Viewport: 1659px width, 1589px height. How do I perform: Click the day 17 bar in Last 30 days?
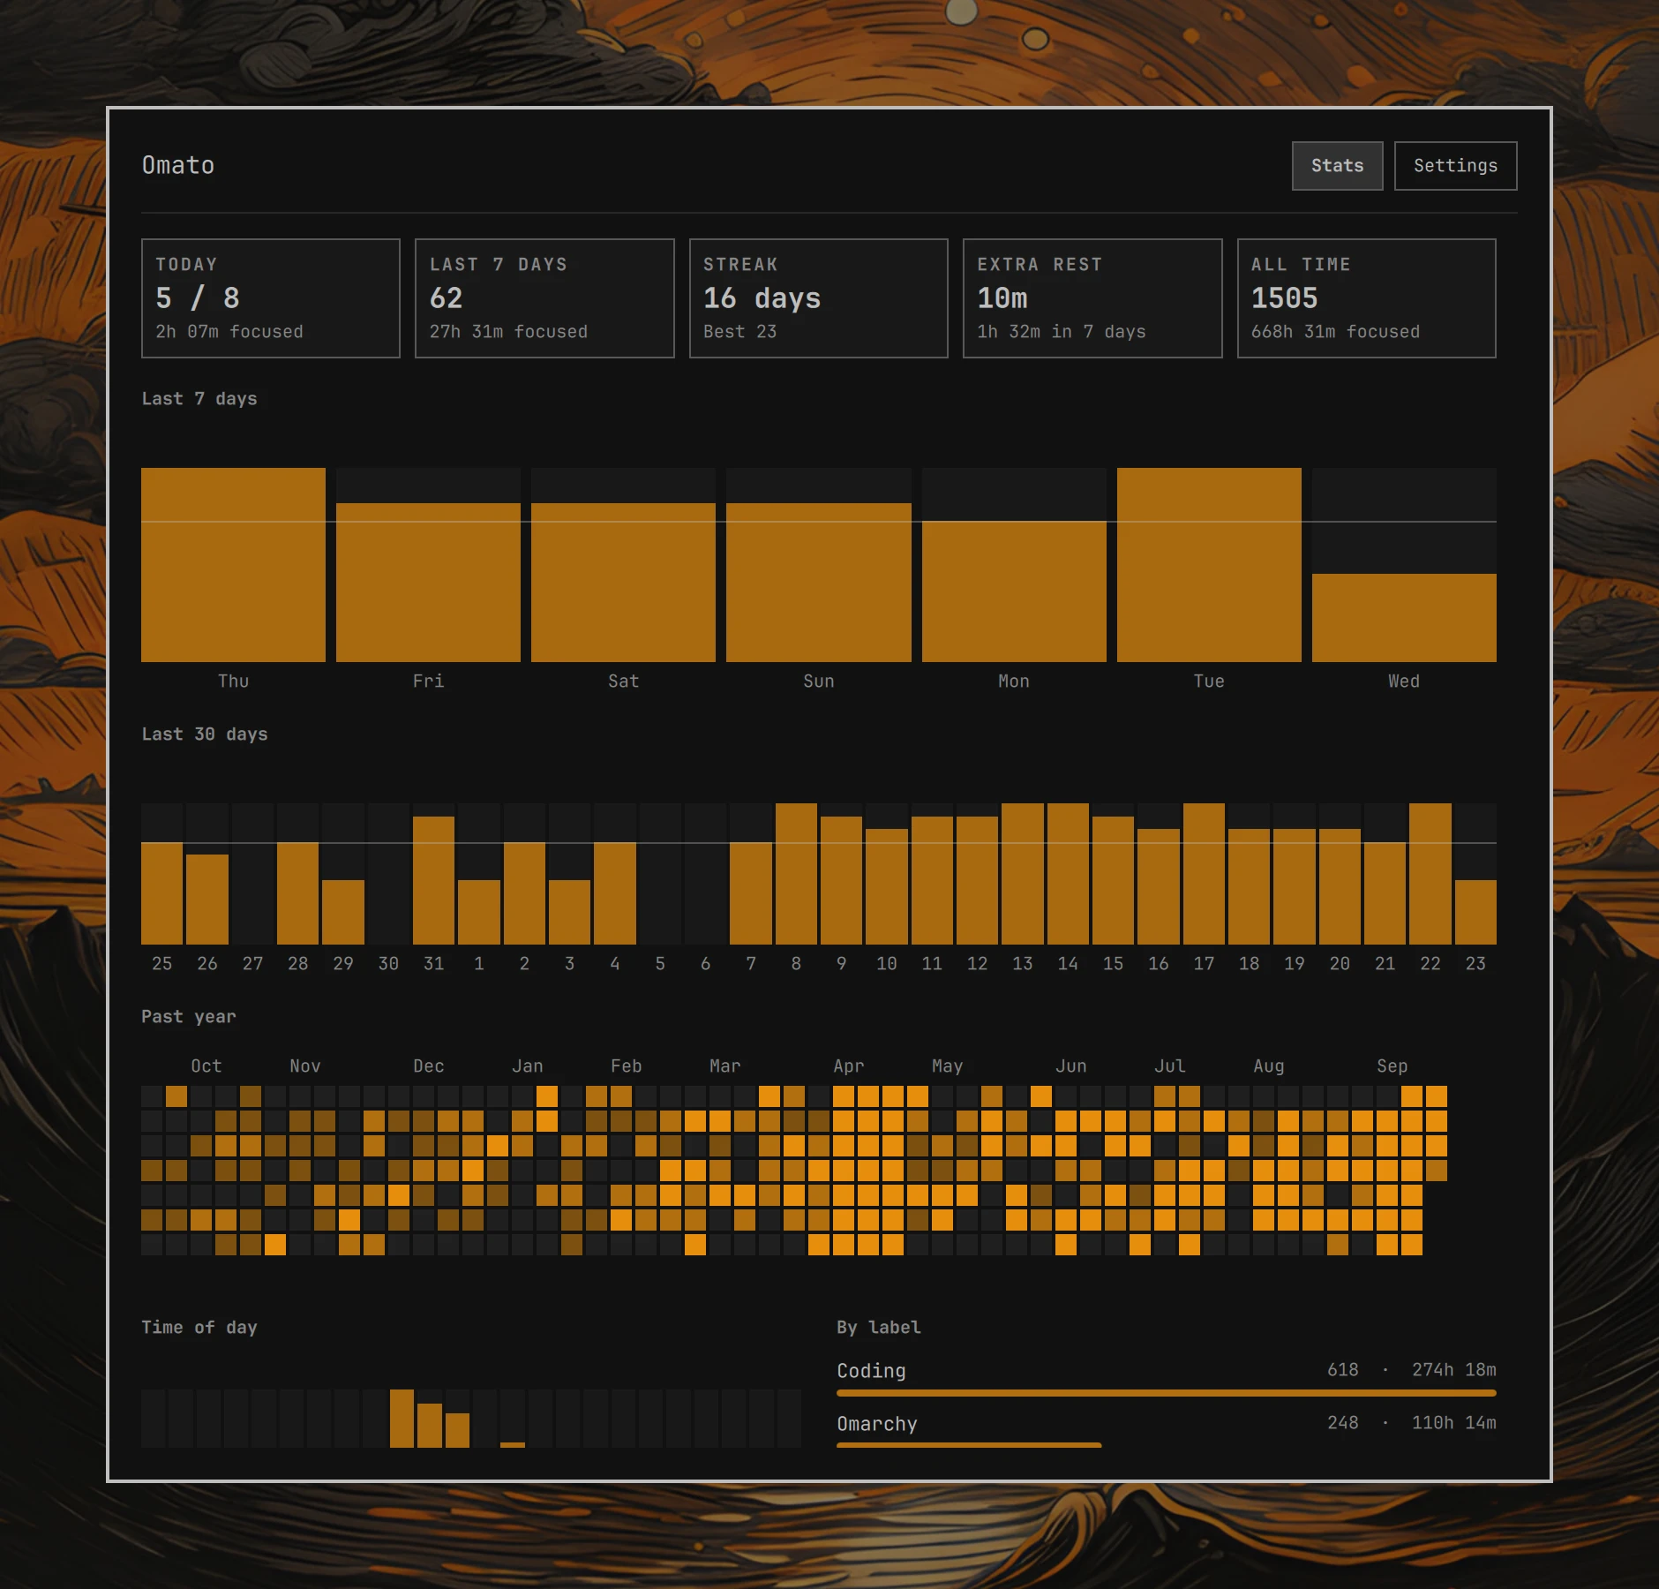click(x=1204, y=874)
